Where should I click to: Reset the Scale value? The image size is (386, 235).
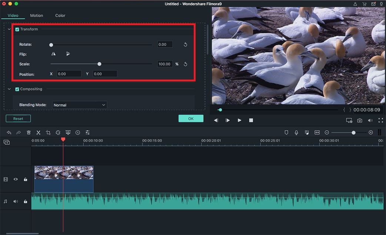tap(185, 64)
